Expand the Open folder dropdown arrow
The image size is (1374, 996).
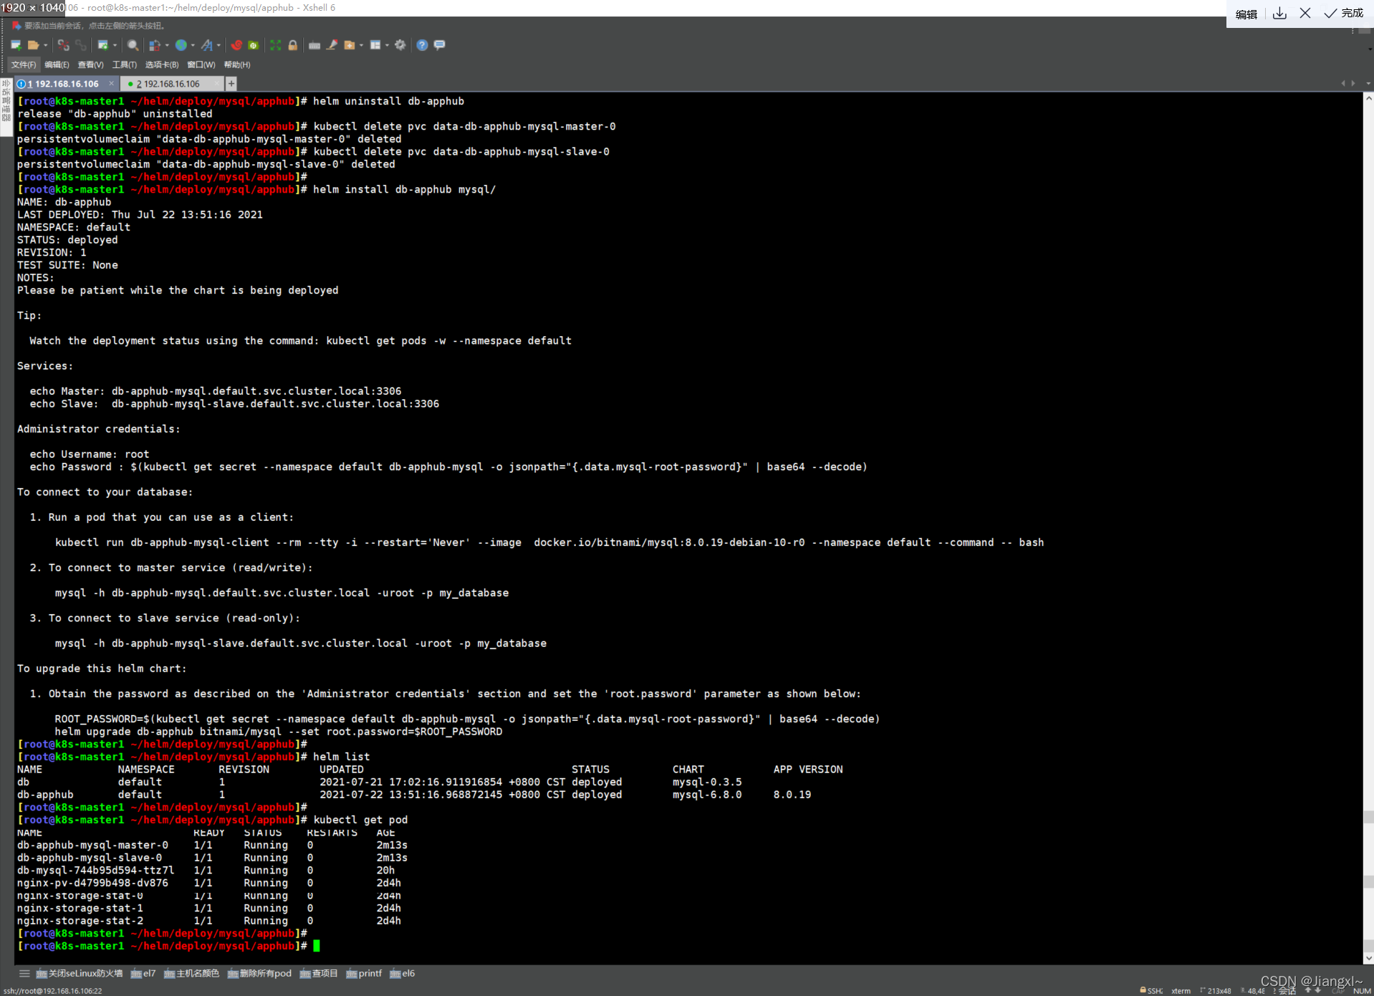pos(45,45)
